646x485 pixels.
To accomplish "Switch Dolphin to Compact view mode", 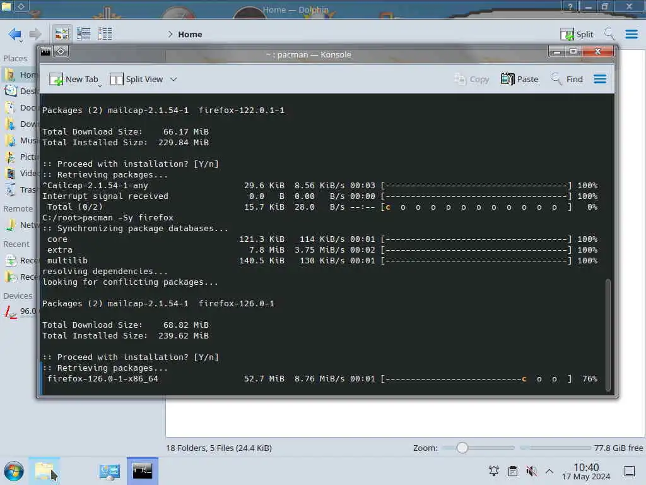I will (x=84, y=34).
